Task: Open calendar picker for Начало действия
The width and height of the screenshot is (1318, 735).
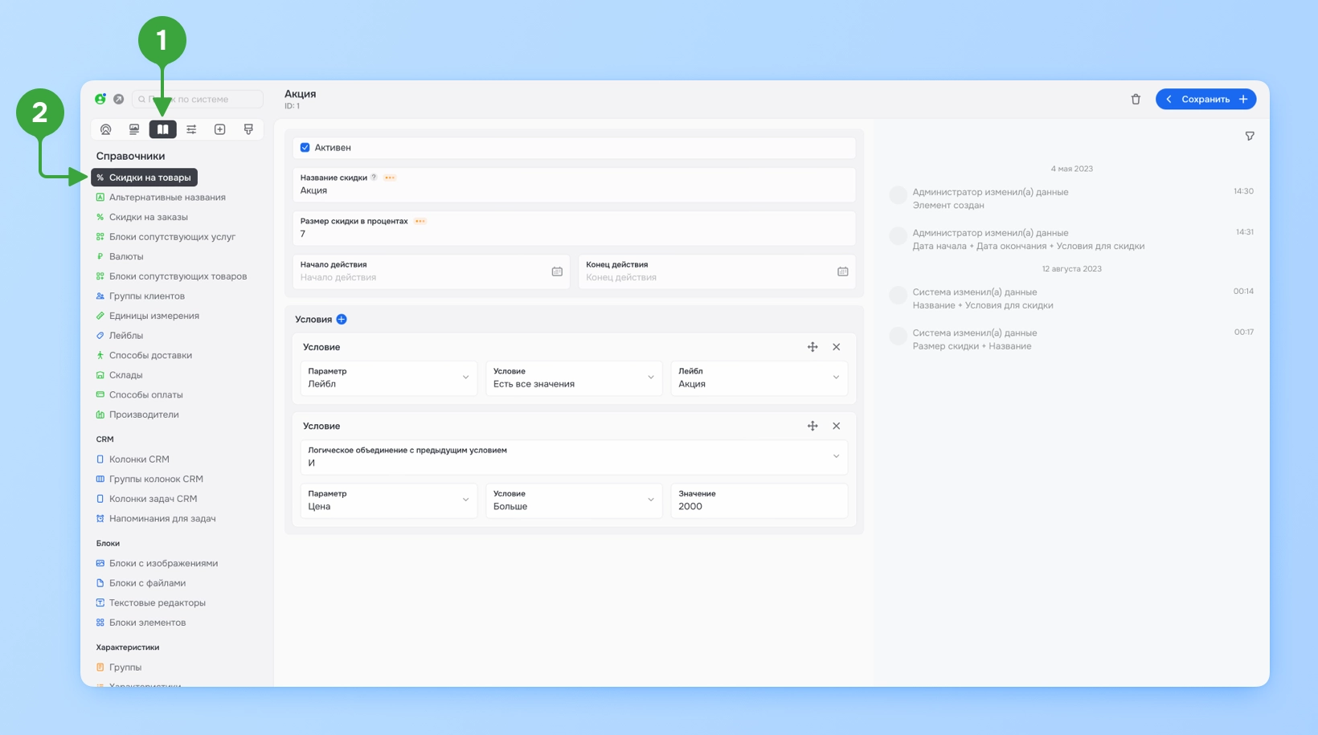Action: point(557,272)
